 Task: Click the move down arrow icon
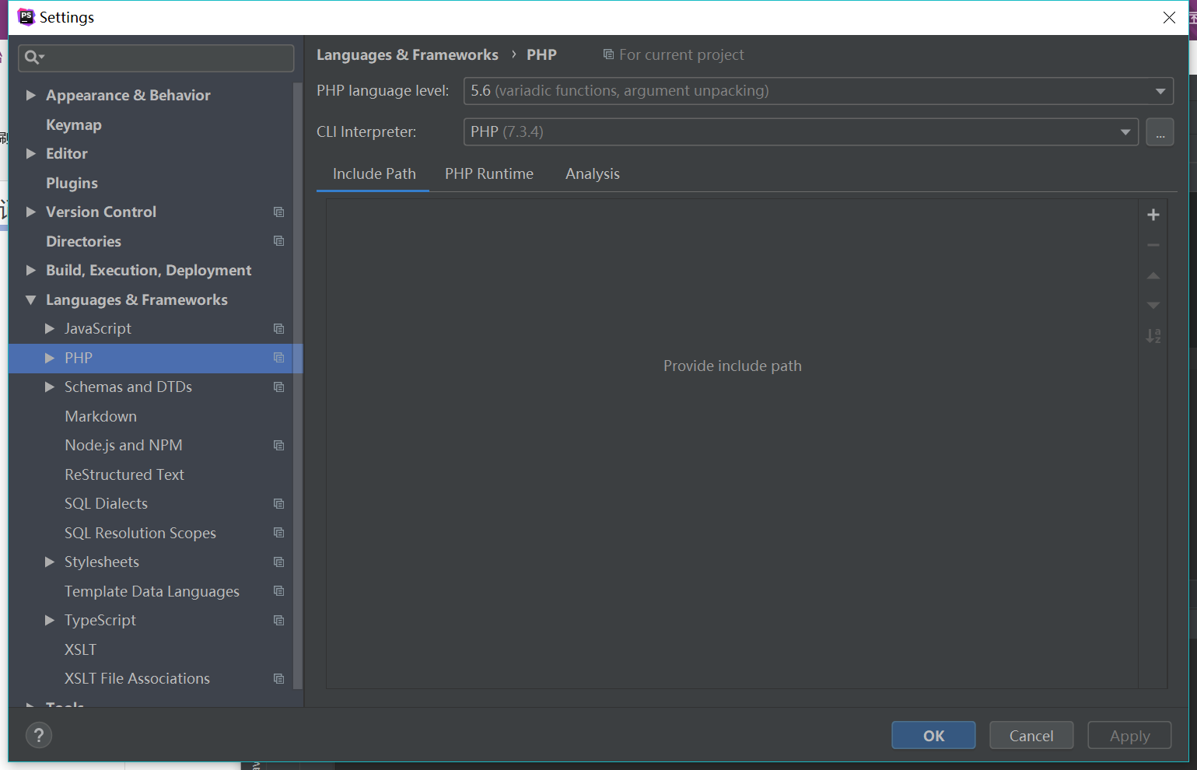click(x=1153, y=306)
